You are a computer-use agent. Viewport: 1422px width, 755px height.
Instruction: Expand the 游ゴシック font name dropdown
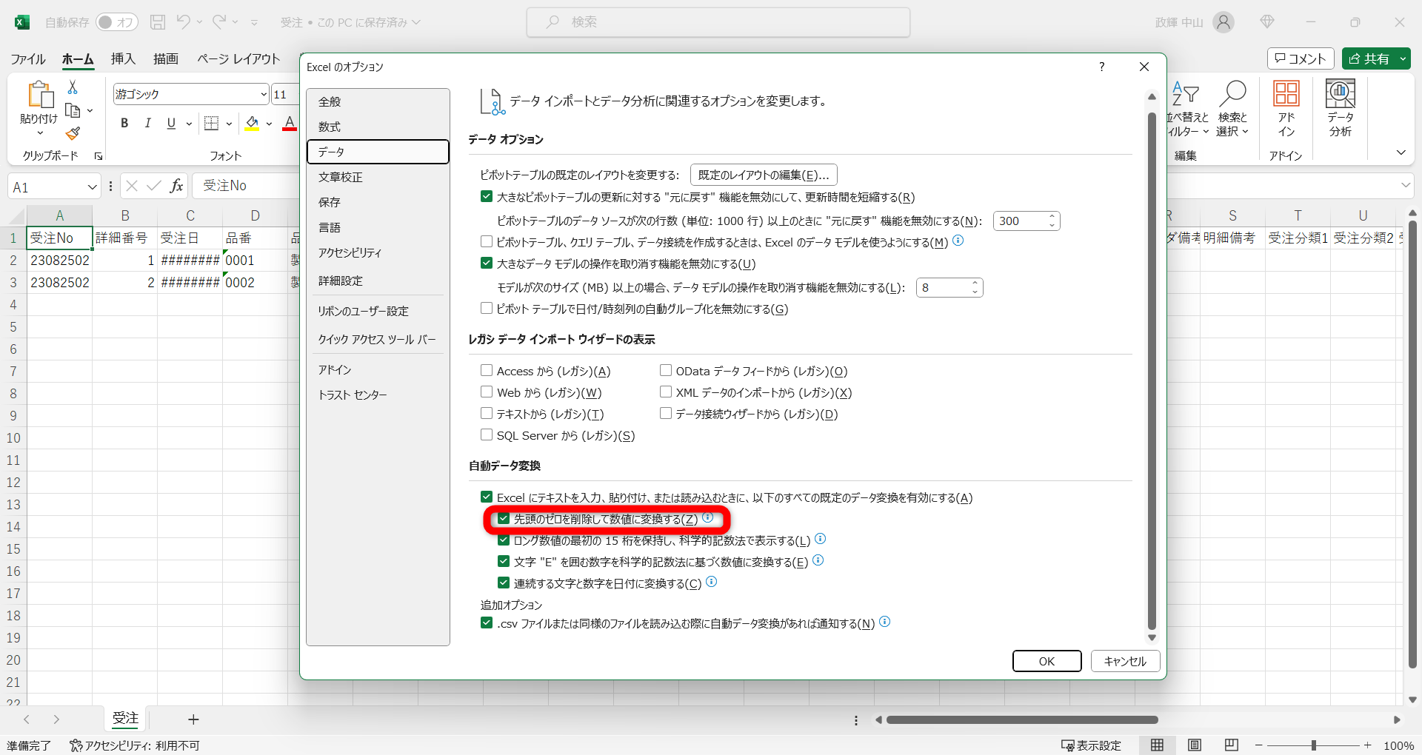263,94
